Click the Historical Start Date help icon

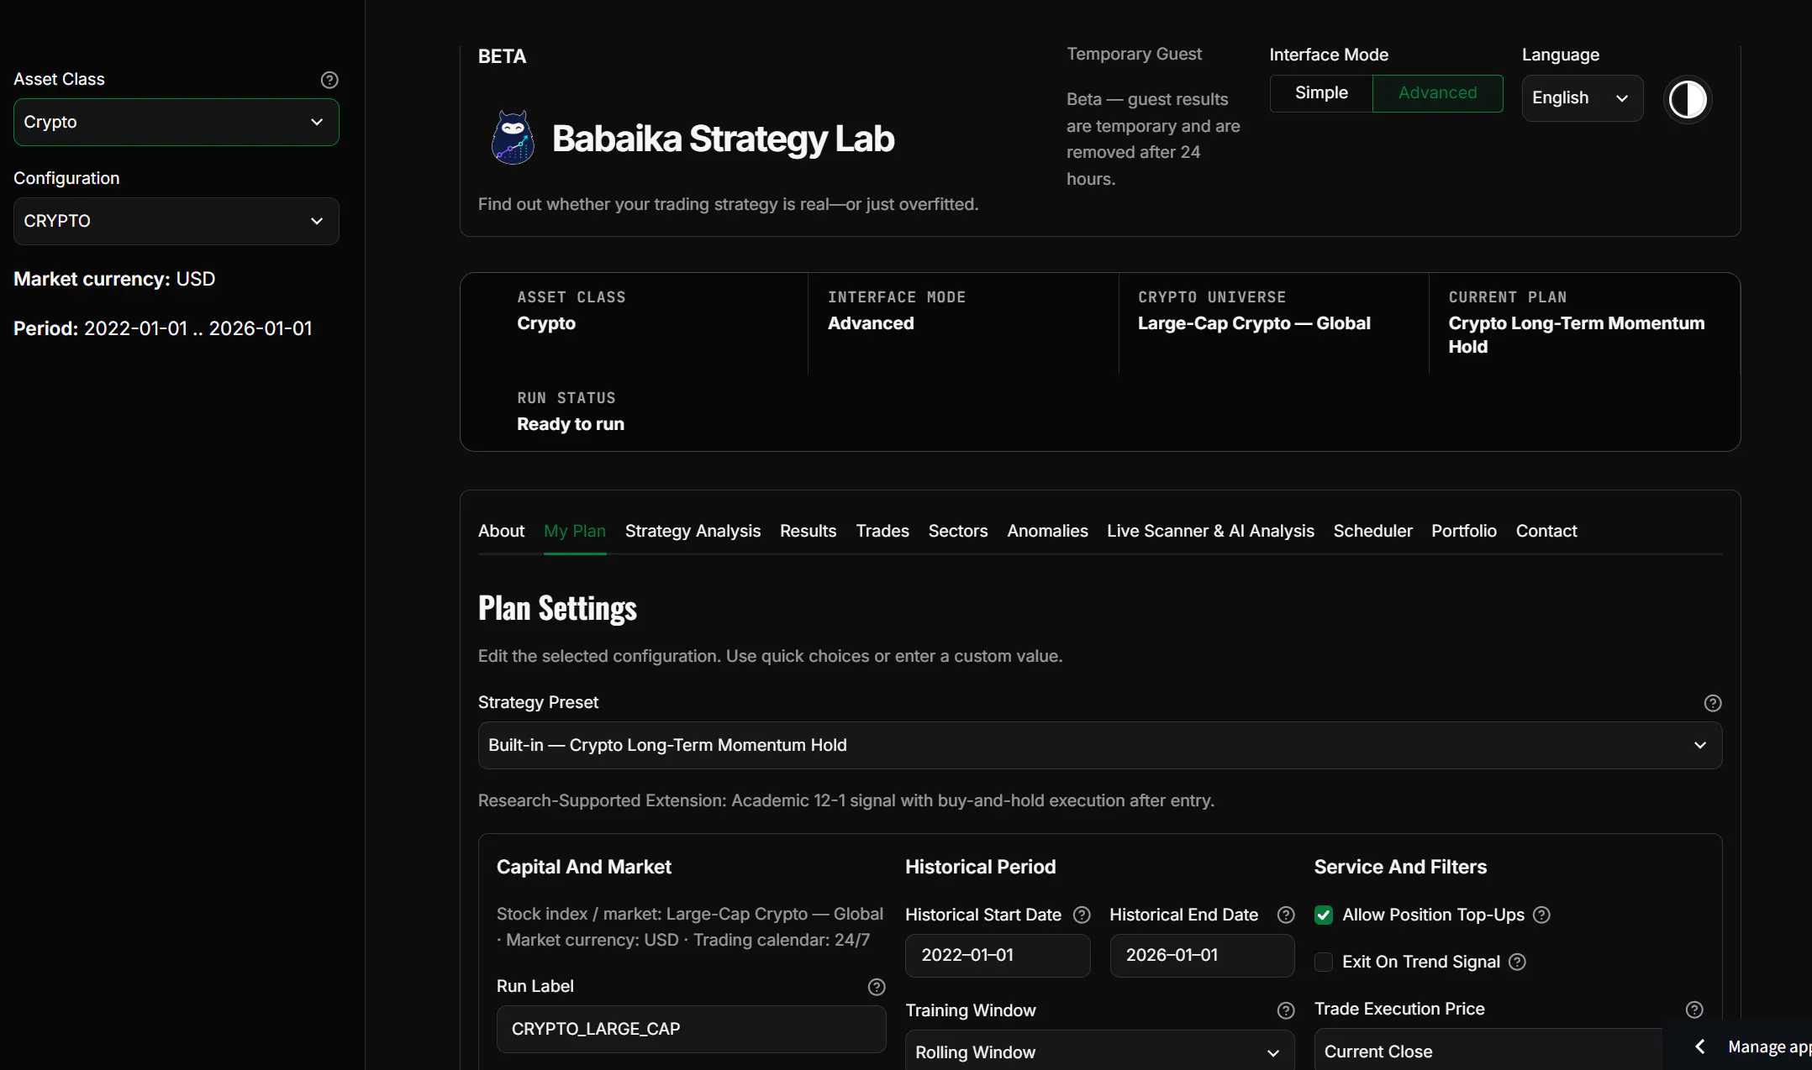[x=1082, y=915]
